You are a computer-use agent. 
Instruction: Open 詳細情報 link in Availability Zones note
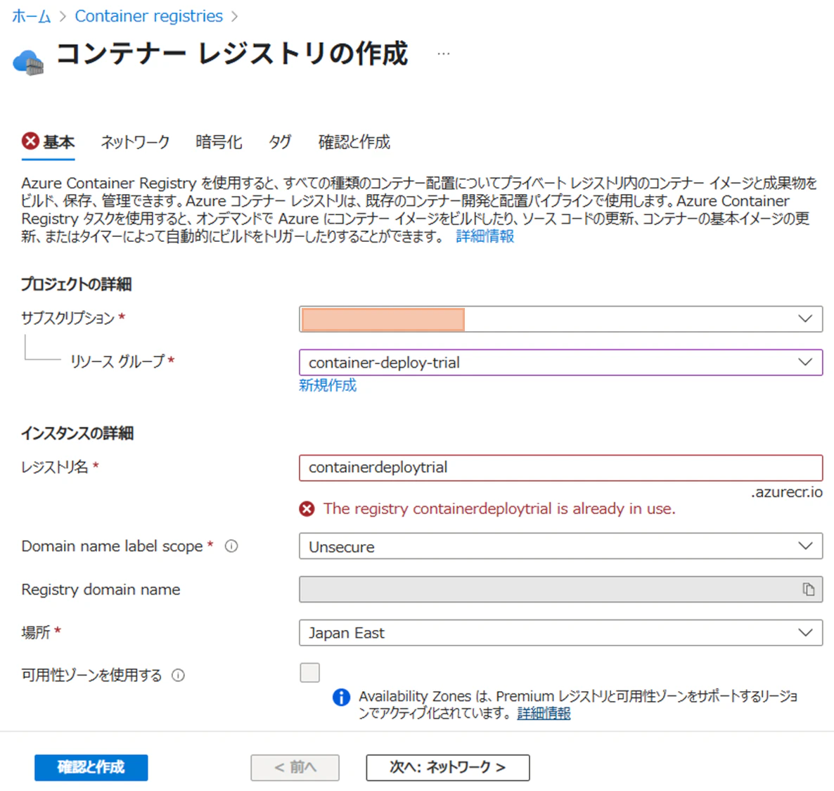coord(544,714)
